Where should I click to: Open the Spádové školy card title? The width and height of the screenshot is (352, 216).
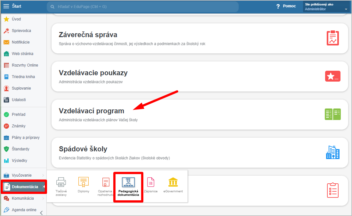pyautogui.click(x=83, y=149)
